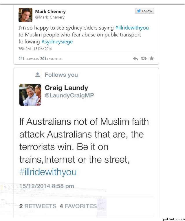View the 201 favorites list
The width and height of the screenshot is (185, 221).
tap(51, 59)
